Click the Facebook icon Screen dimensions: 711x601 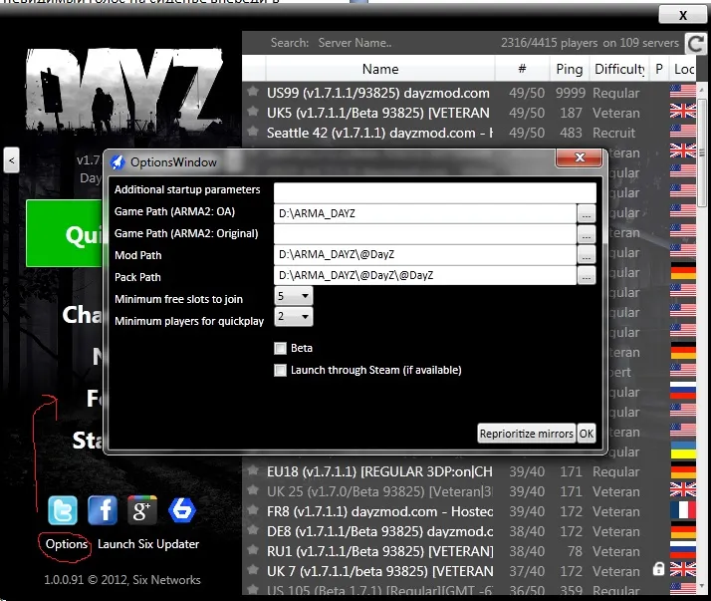point(103,510)
